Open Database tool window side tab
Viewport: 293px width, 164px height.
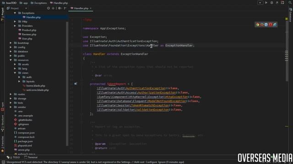click(x=290, y=15)
